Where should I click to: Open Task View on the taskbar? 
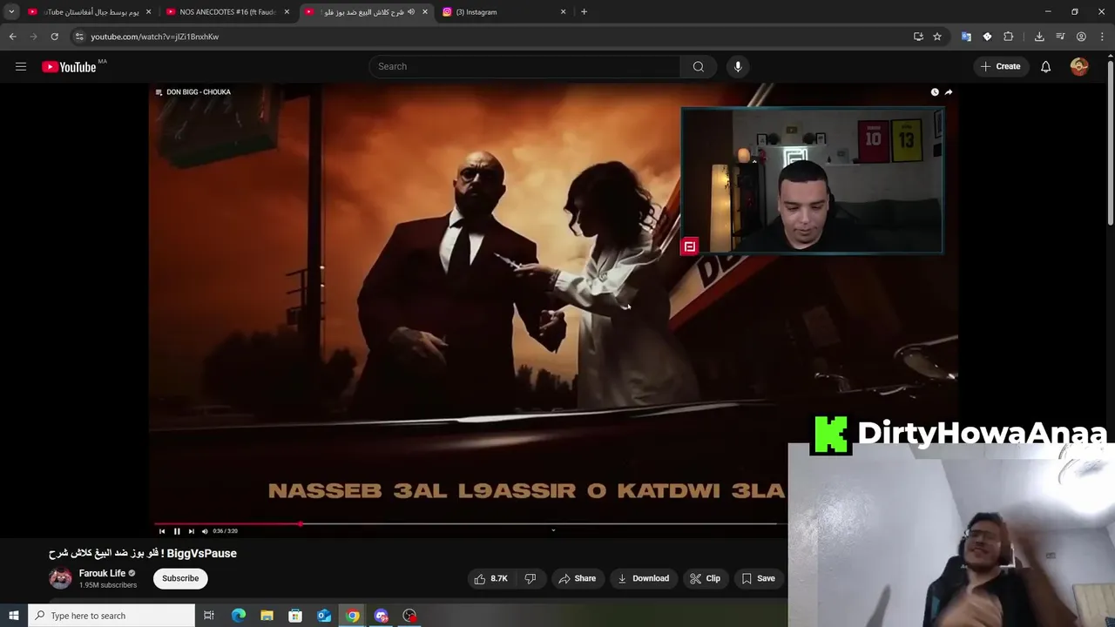pos(209,616)
